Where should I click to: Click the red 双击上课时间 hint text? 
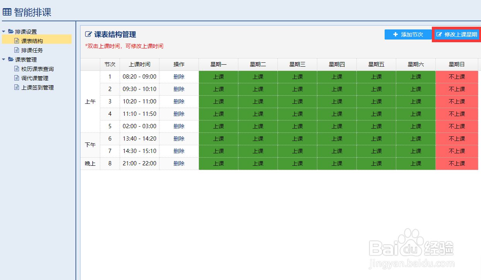tap(124, 46)
